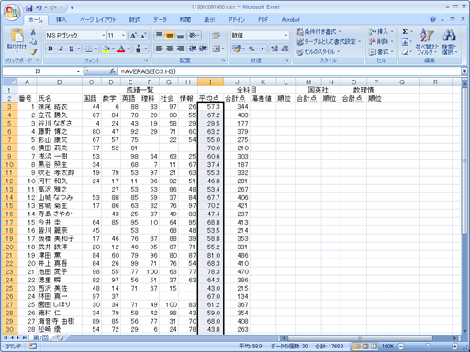Screen dimensions: 470x352
Task: Increase the font size
Action: coord(133,36)
